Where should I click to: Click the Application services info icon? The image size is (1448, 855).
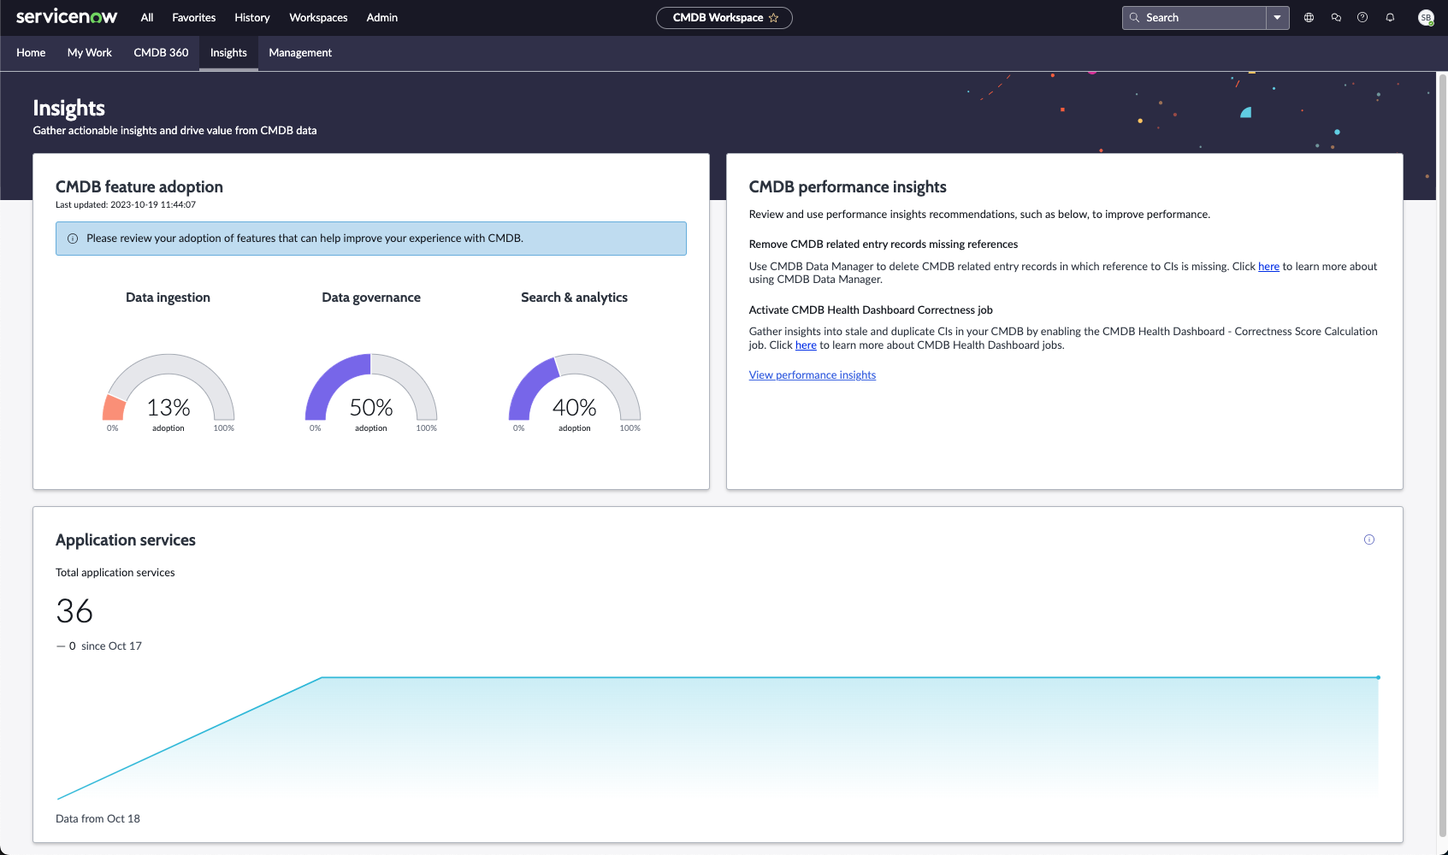[x=1369, y=540]
